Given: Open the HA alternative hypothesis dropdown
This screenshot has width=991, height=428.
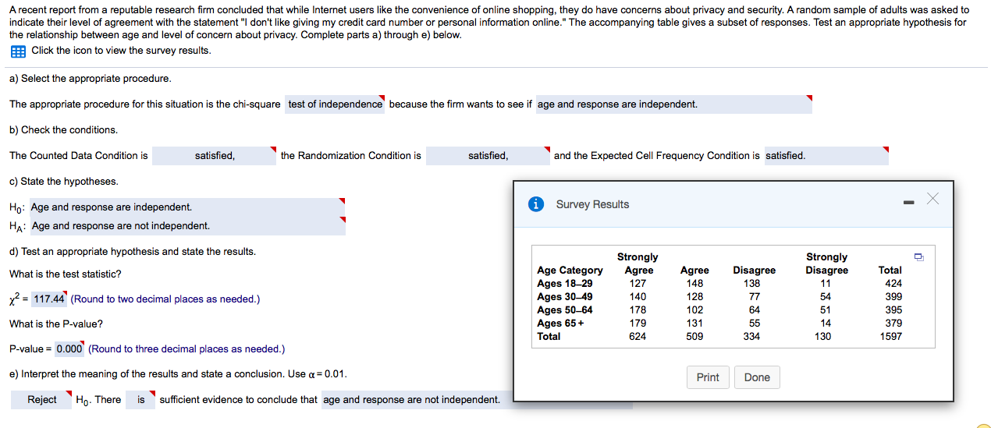Looking at the screenshot, I should point(187,226).
